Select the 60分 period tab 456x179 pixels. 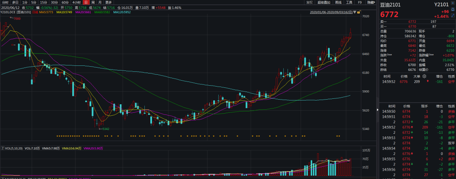[x=65, y=3]
